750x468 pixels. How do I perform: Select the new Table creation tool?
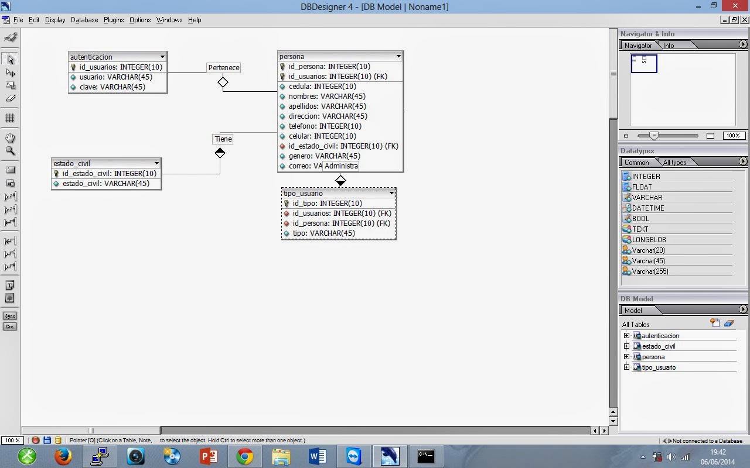(x=9, y=182)
